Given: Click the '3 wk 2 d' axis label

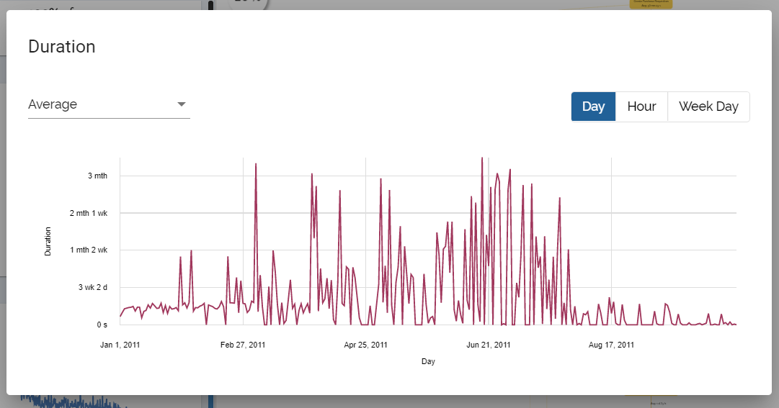Looking at the screenshot, I should tap(92, 287).
